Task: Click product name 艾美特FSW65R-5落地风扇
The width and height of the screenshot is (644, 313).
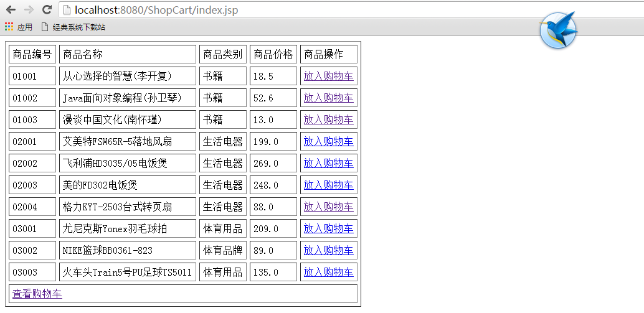Action: click(x=117, y=141)
